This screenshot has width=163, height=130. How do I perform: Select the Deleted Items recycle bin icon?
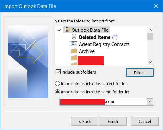click(x=74, y=37)
